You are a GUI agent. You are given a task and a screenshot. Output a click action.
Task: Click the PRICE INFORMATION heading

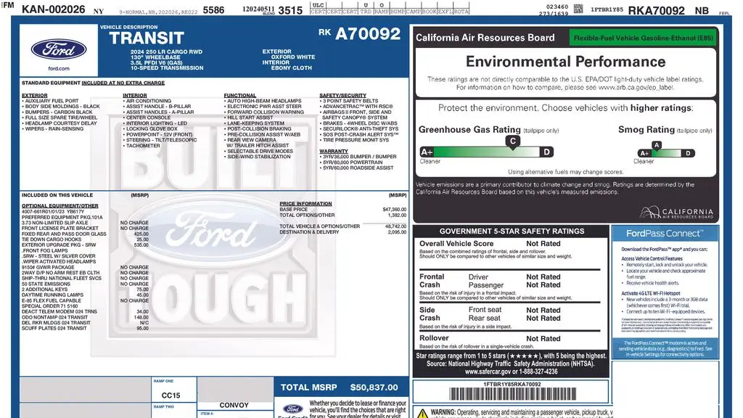point(305,204)
